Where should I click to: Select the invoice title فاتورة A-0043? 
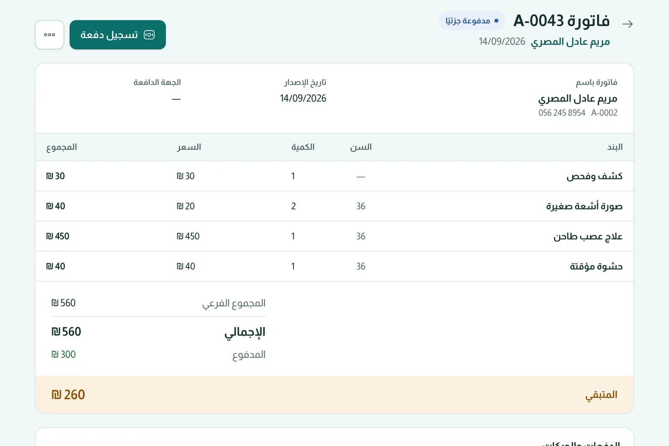click(x=562, y=20)
